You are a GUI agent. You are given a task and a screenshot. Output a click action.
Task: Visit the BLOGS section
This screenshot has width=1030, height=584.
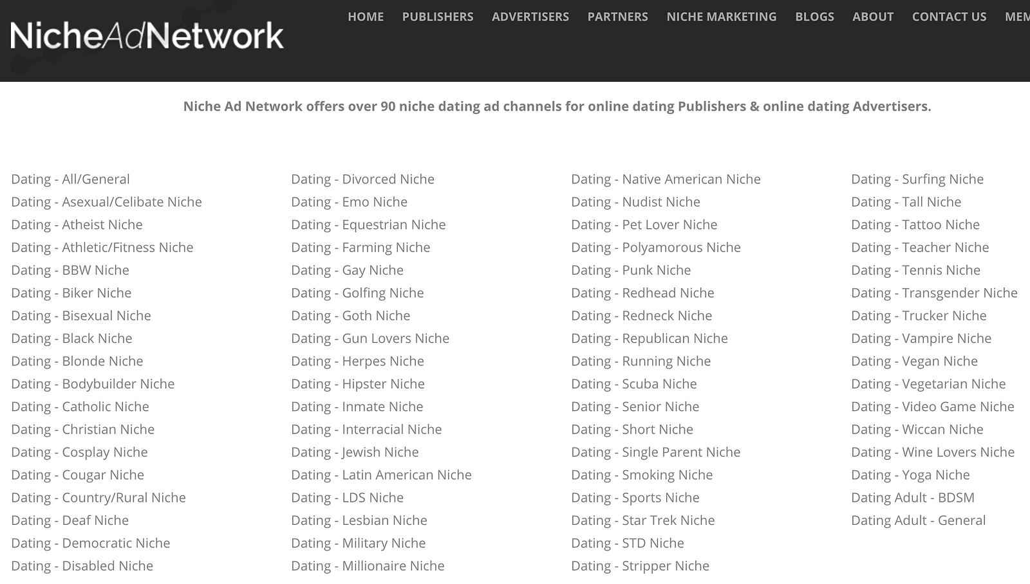(814, 17)
